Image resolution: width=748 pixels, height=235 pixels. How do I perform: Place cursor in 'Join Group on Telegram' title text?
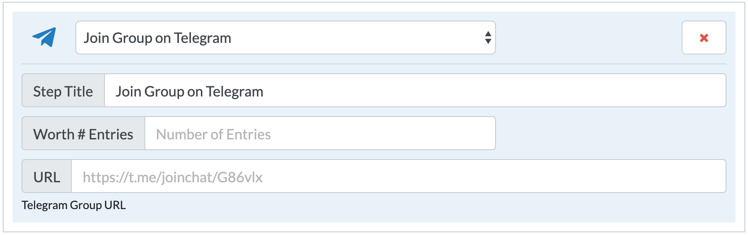(189, 92)
